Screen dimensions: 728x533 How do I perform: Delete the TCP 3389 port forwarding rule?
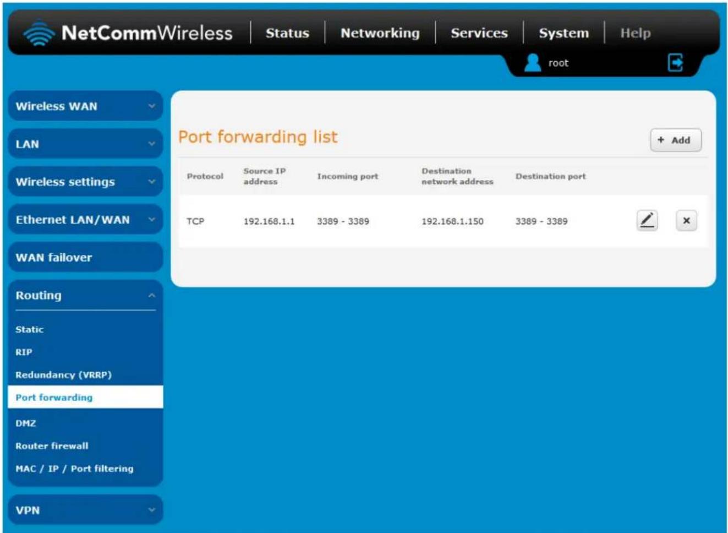tap(686, 221)
